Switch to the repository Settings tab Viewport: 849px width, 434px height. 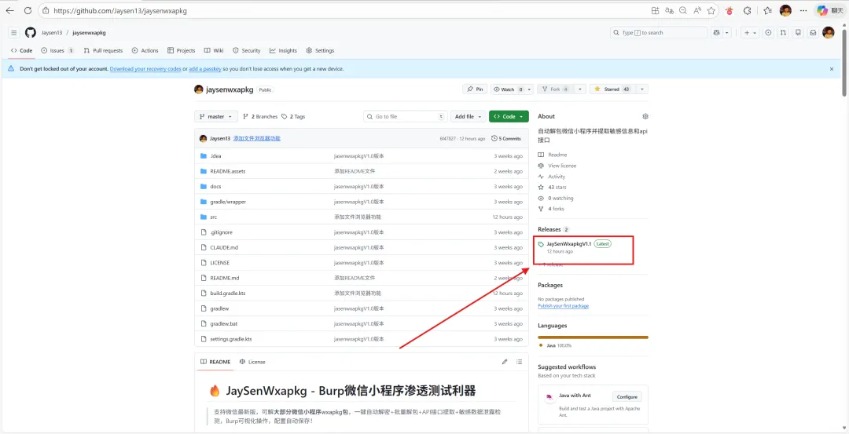[x=320, y=50]
